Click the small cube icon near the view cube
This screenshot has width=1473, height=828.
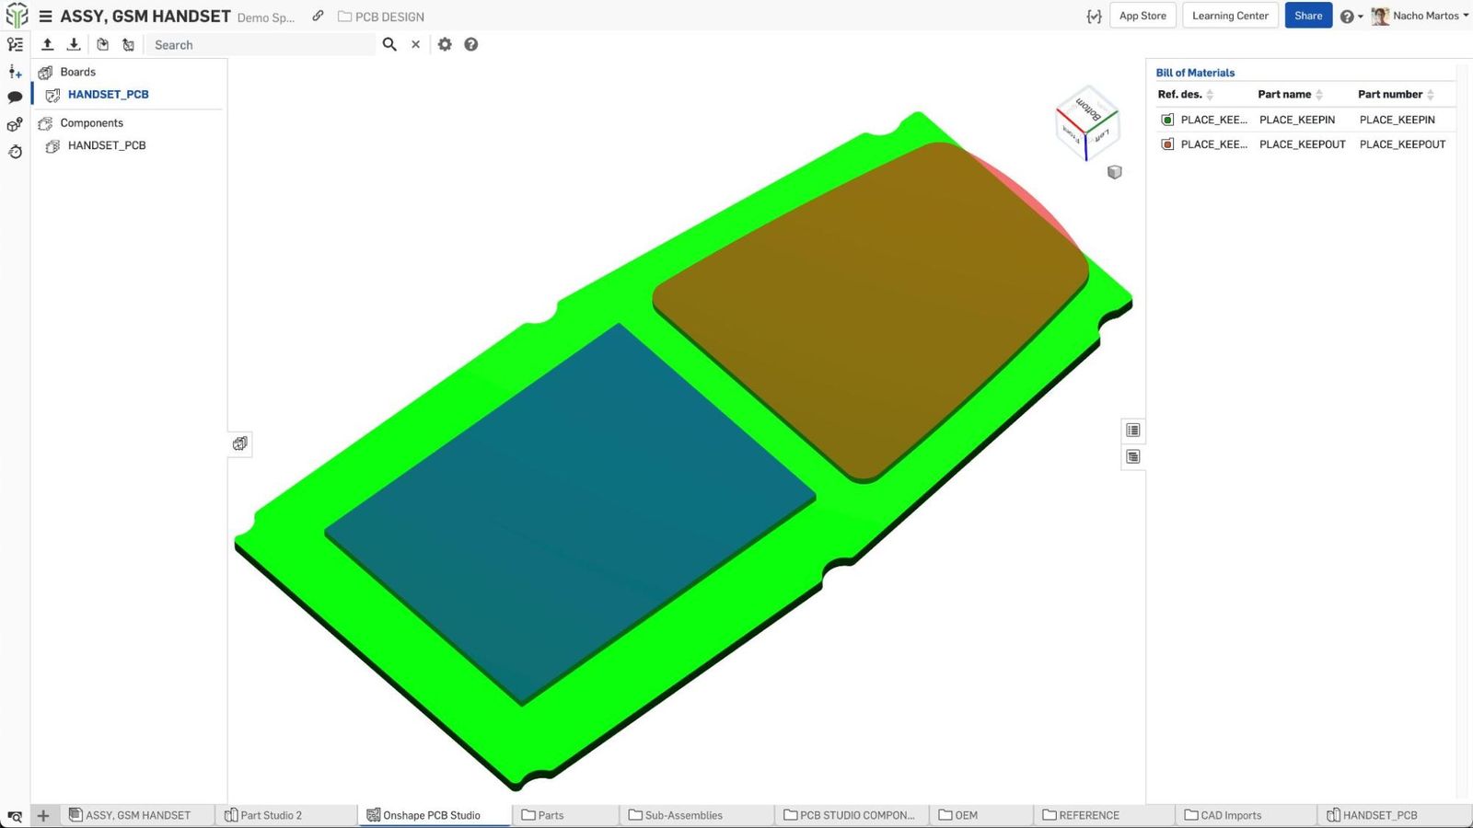1115,172
